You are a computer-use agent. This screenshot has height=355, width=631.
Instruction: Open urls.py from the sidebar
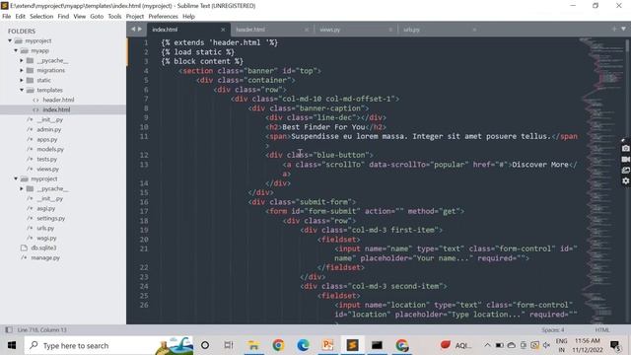coord(45,228)
